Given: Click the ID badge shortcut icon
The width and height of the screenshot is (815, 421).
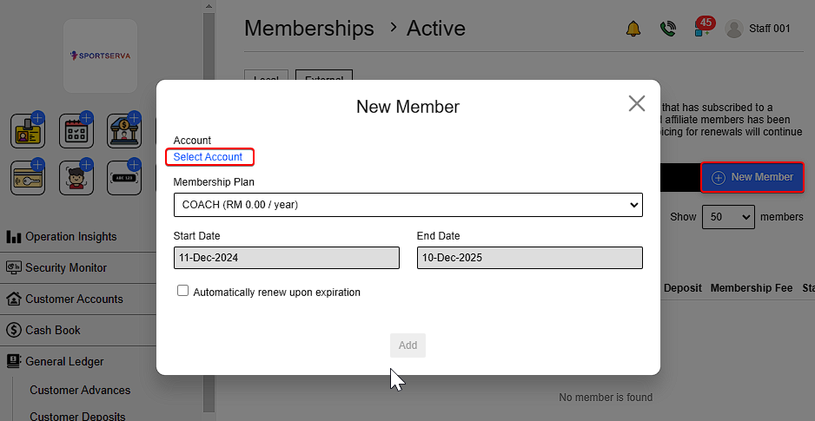Looking at the screenshot, I should 28,130.
